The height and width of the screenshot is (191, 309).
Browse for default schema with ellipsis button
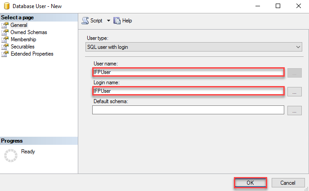pyautogui.click(x=294, y=110)
